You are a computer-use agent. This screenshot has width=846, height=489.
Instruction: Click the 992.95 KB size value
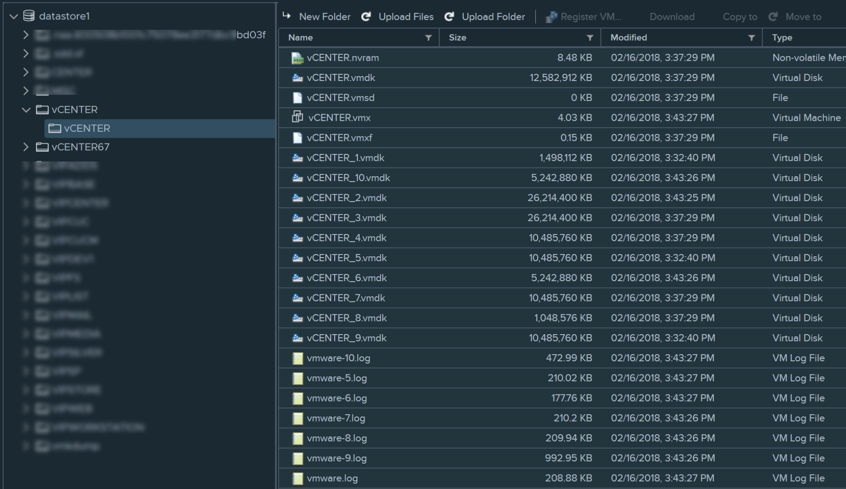pyautogui.click(x=569, y=458)
